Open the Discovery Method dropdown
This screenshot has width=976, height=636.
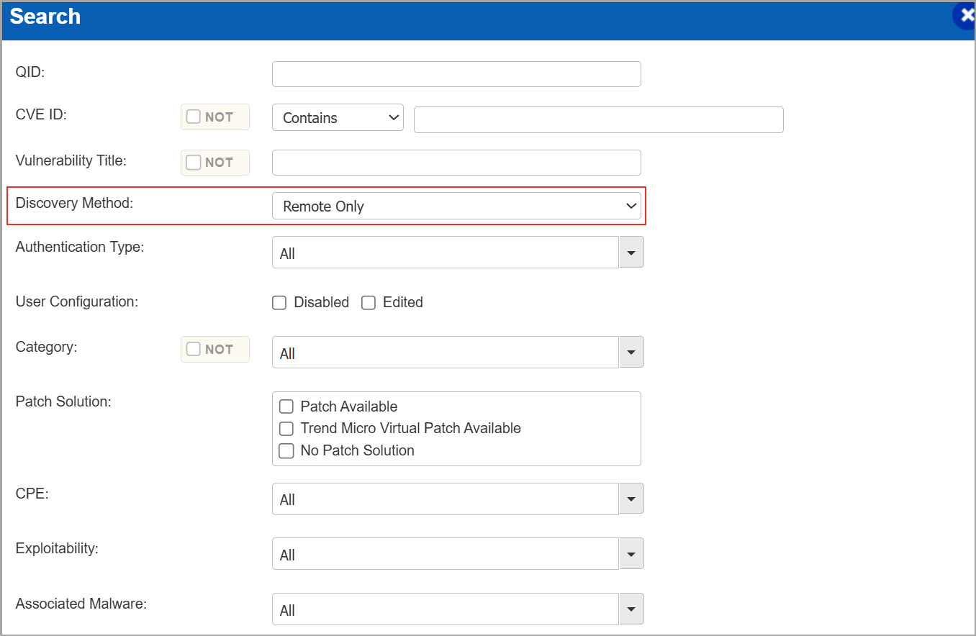tap(456, 206)
